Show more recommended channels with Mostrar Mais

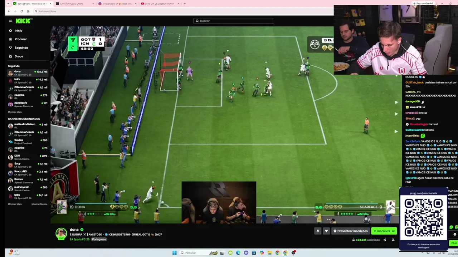pos(15,204)
